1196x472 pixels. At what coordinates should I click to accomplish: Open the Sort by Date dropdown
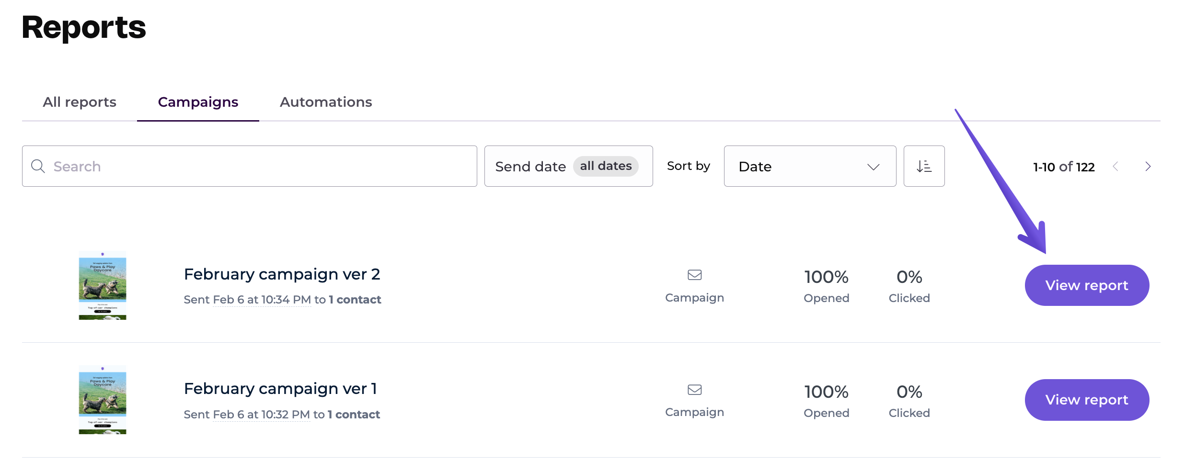click(809, 166)
